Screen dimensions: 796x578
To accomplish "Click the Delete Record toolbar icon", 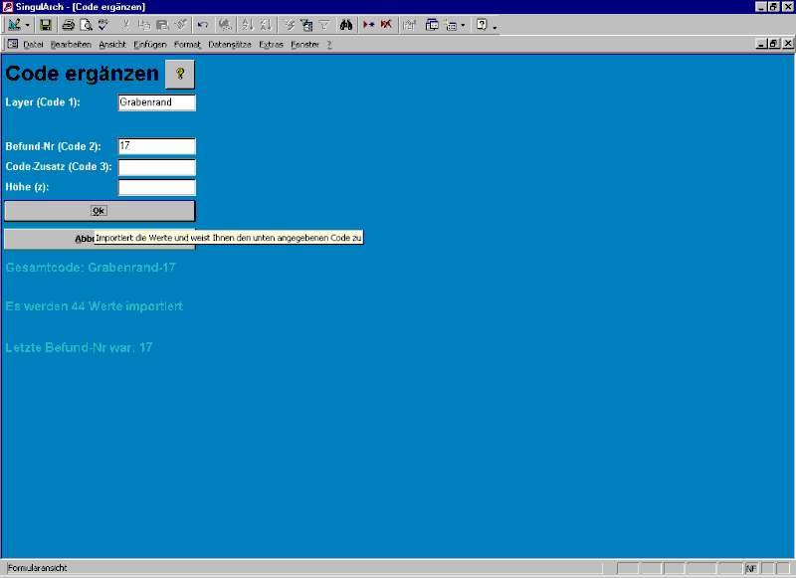I will pyautogui.click(x=386, y=25).
